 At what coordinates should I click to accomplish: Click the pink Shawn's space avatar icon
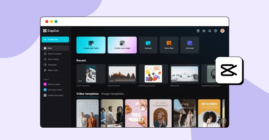click(x=45, y=84)
